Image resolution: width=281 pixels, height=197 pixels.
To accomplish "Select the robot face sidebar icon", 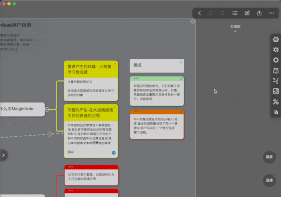I will pos(276,39).
